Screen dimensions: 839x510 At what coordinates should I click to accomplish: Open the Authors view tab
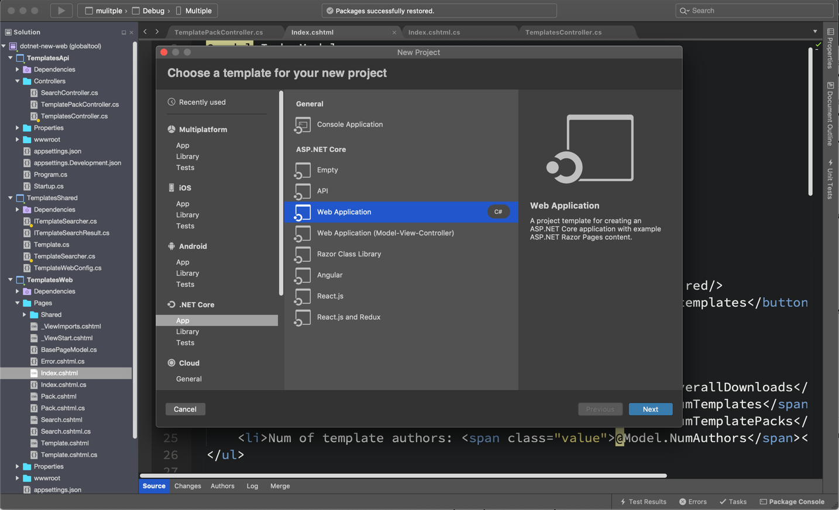222,486
